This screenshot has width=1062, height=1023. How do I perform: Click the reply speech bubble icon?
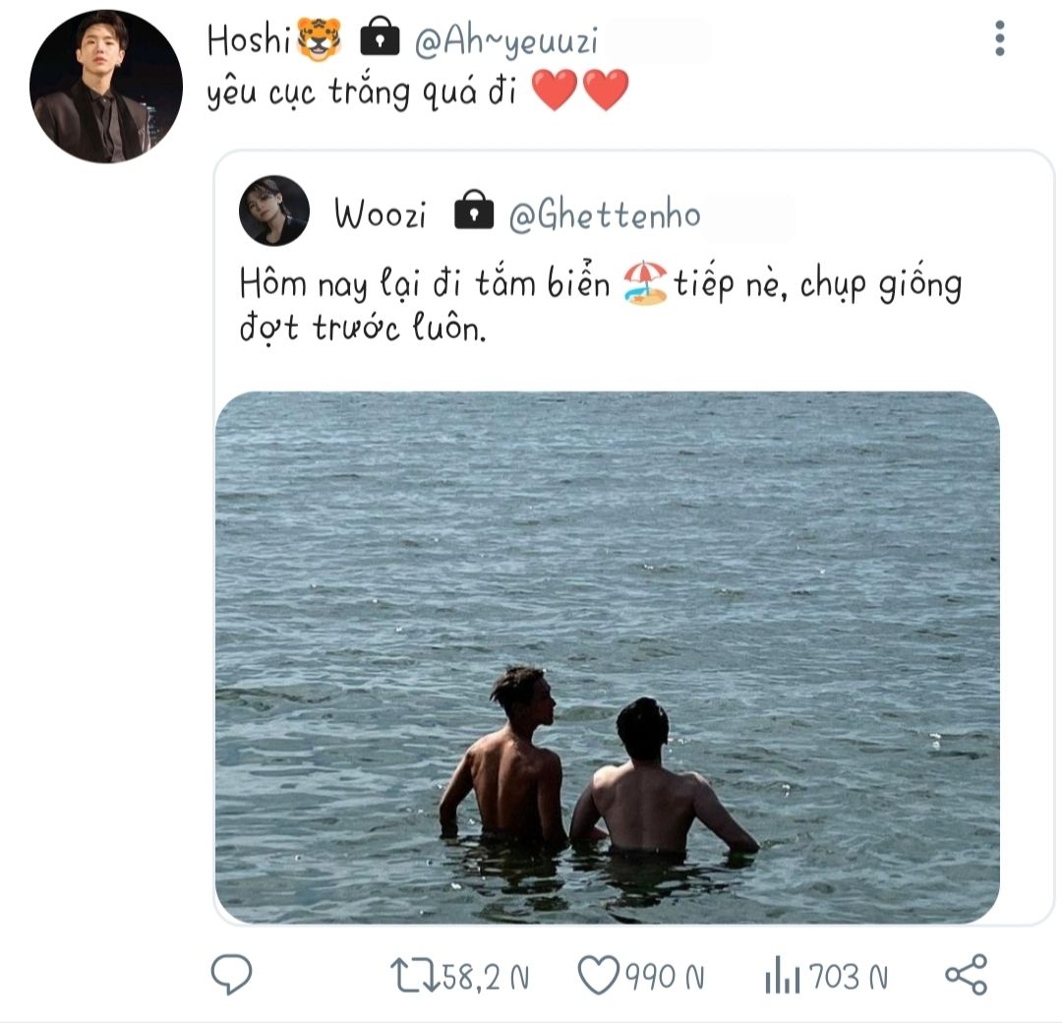coord(232,975)
